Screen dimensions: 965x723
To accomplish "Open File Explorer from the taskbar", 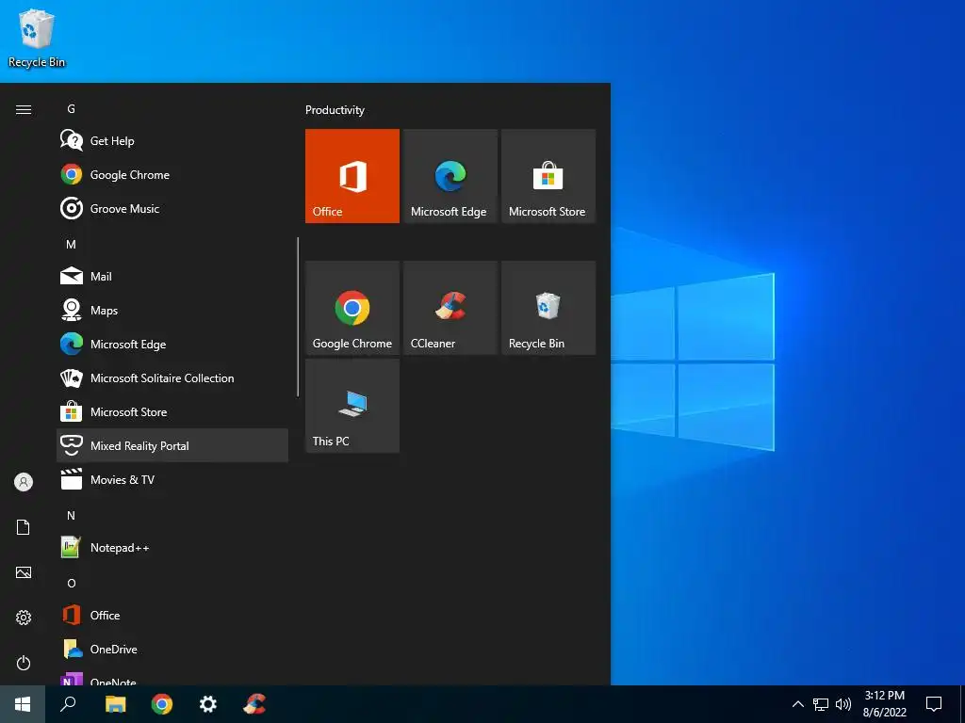I will (115, 704).
